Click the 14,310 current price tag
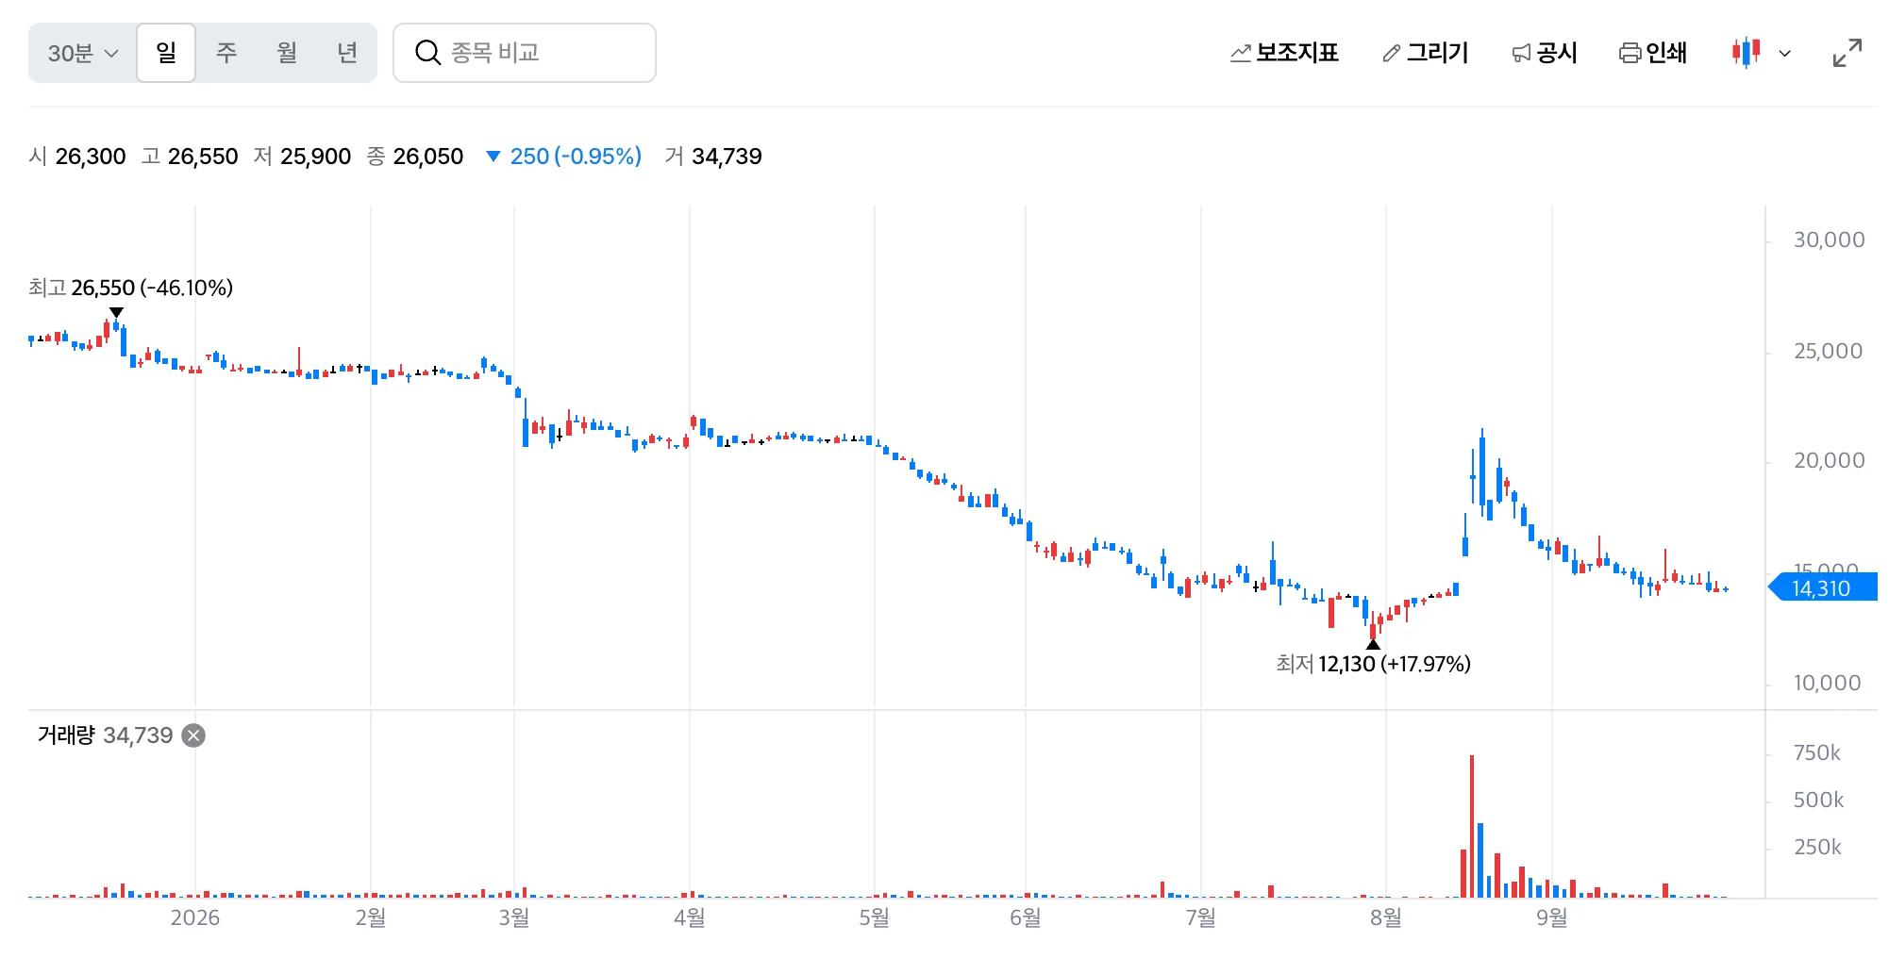Image resolution: width=1889 pixels, height=958 pixels. pos(1823,588)
